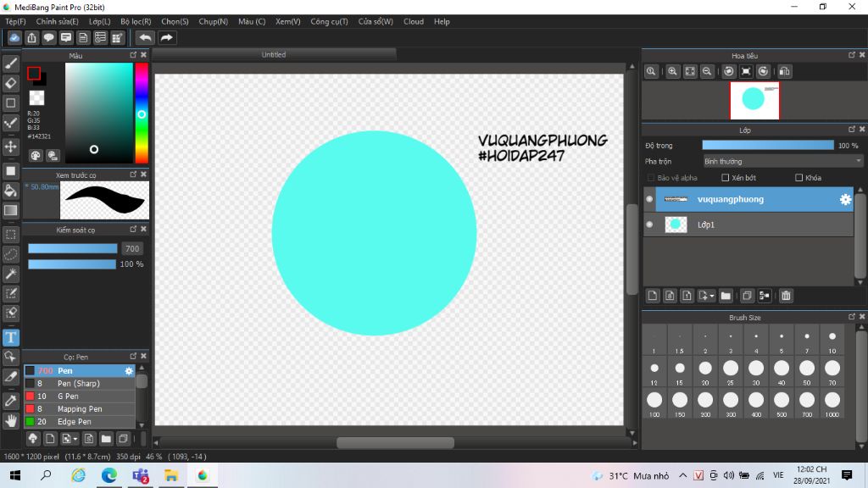Duplicate the layer in layer panel
Viewport: 868px width, 488px height.
747,296
